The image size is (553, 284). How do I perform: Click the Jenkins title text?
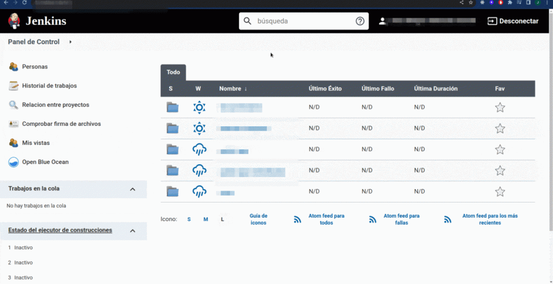[x=46, y=21]
